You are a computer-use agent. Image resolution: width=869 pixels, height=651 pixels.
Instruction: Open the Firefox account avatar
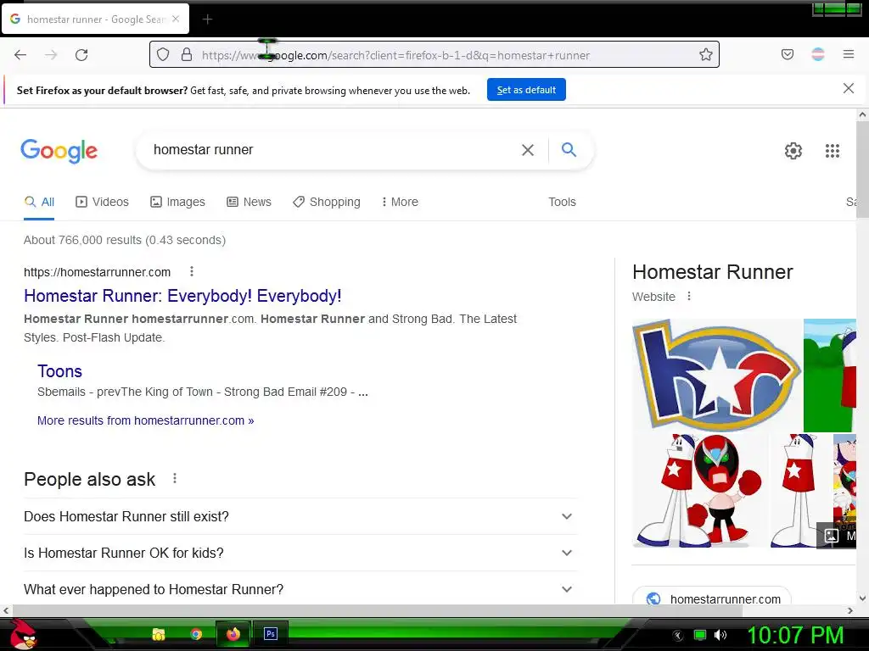point(818,54)
